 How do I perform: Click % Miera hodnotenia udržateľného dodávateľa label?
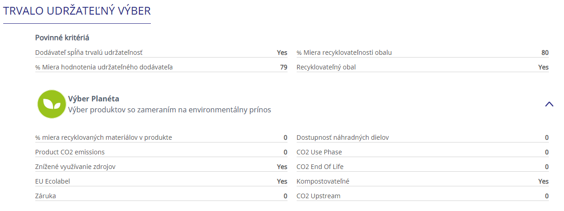104,67
